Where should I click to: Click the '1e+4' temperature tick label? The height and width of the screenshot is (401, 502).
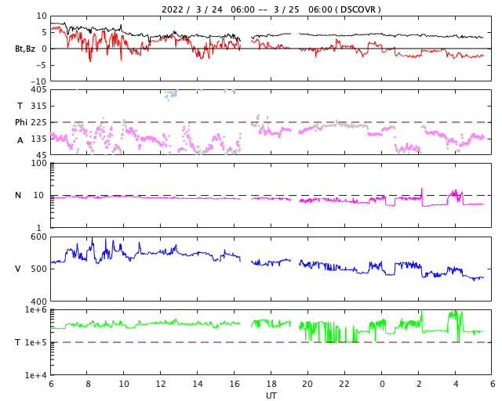click(x=35, y=375)
